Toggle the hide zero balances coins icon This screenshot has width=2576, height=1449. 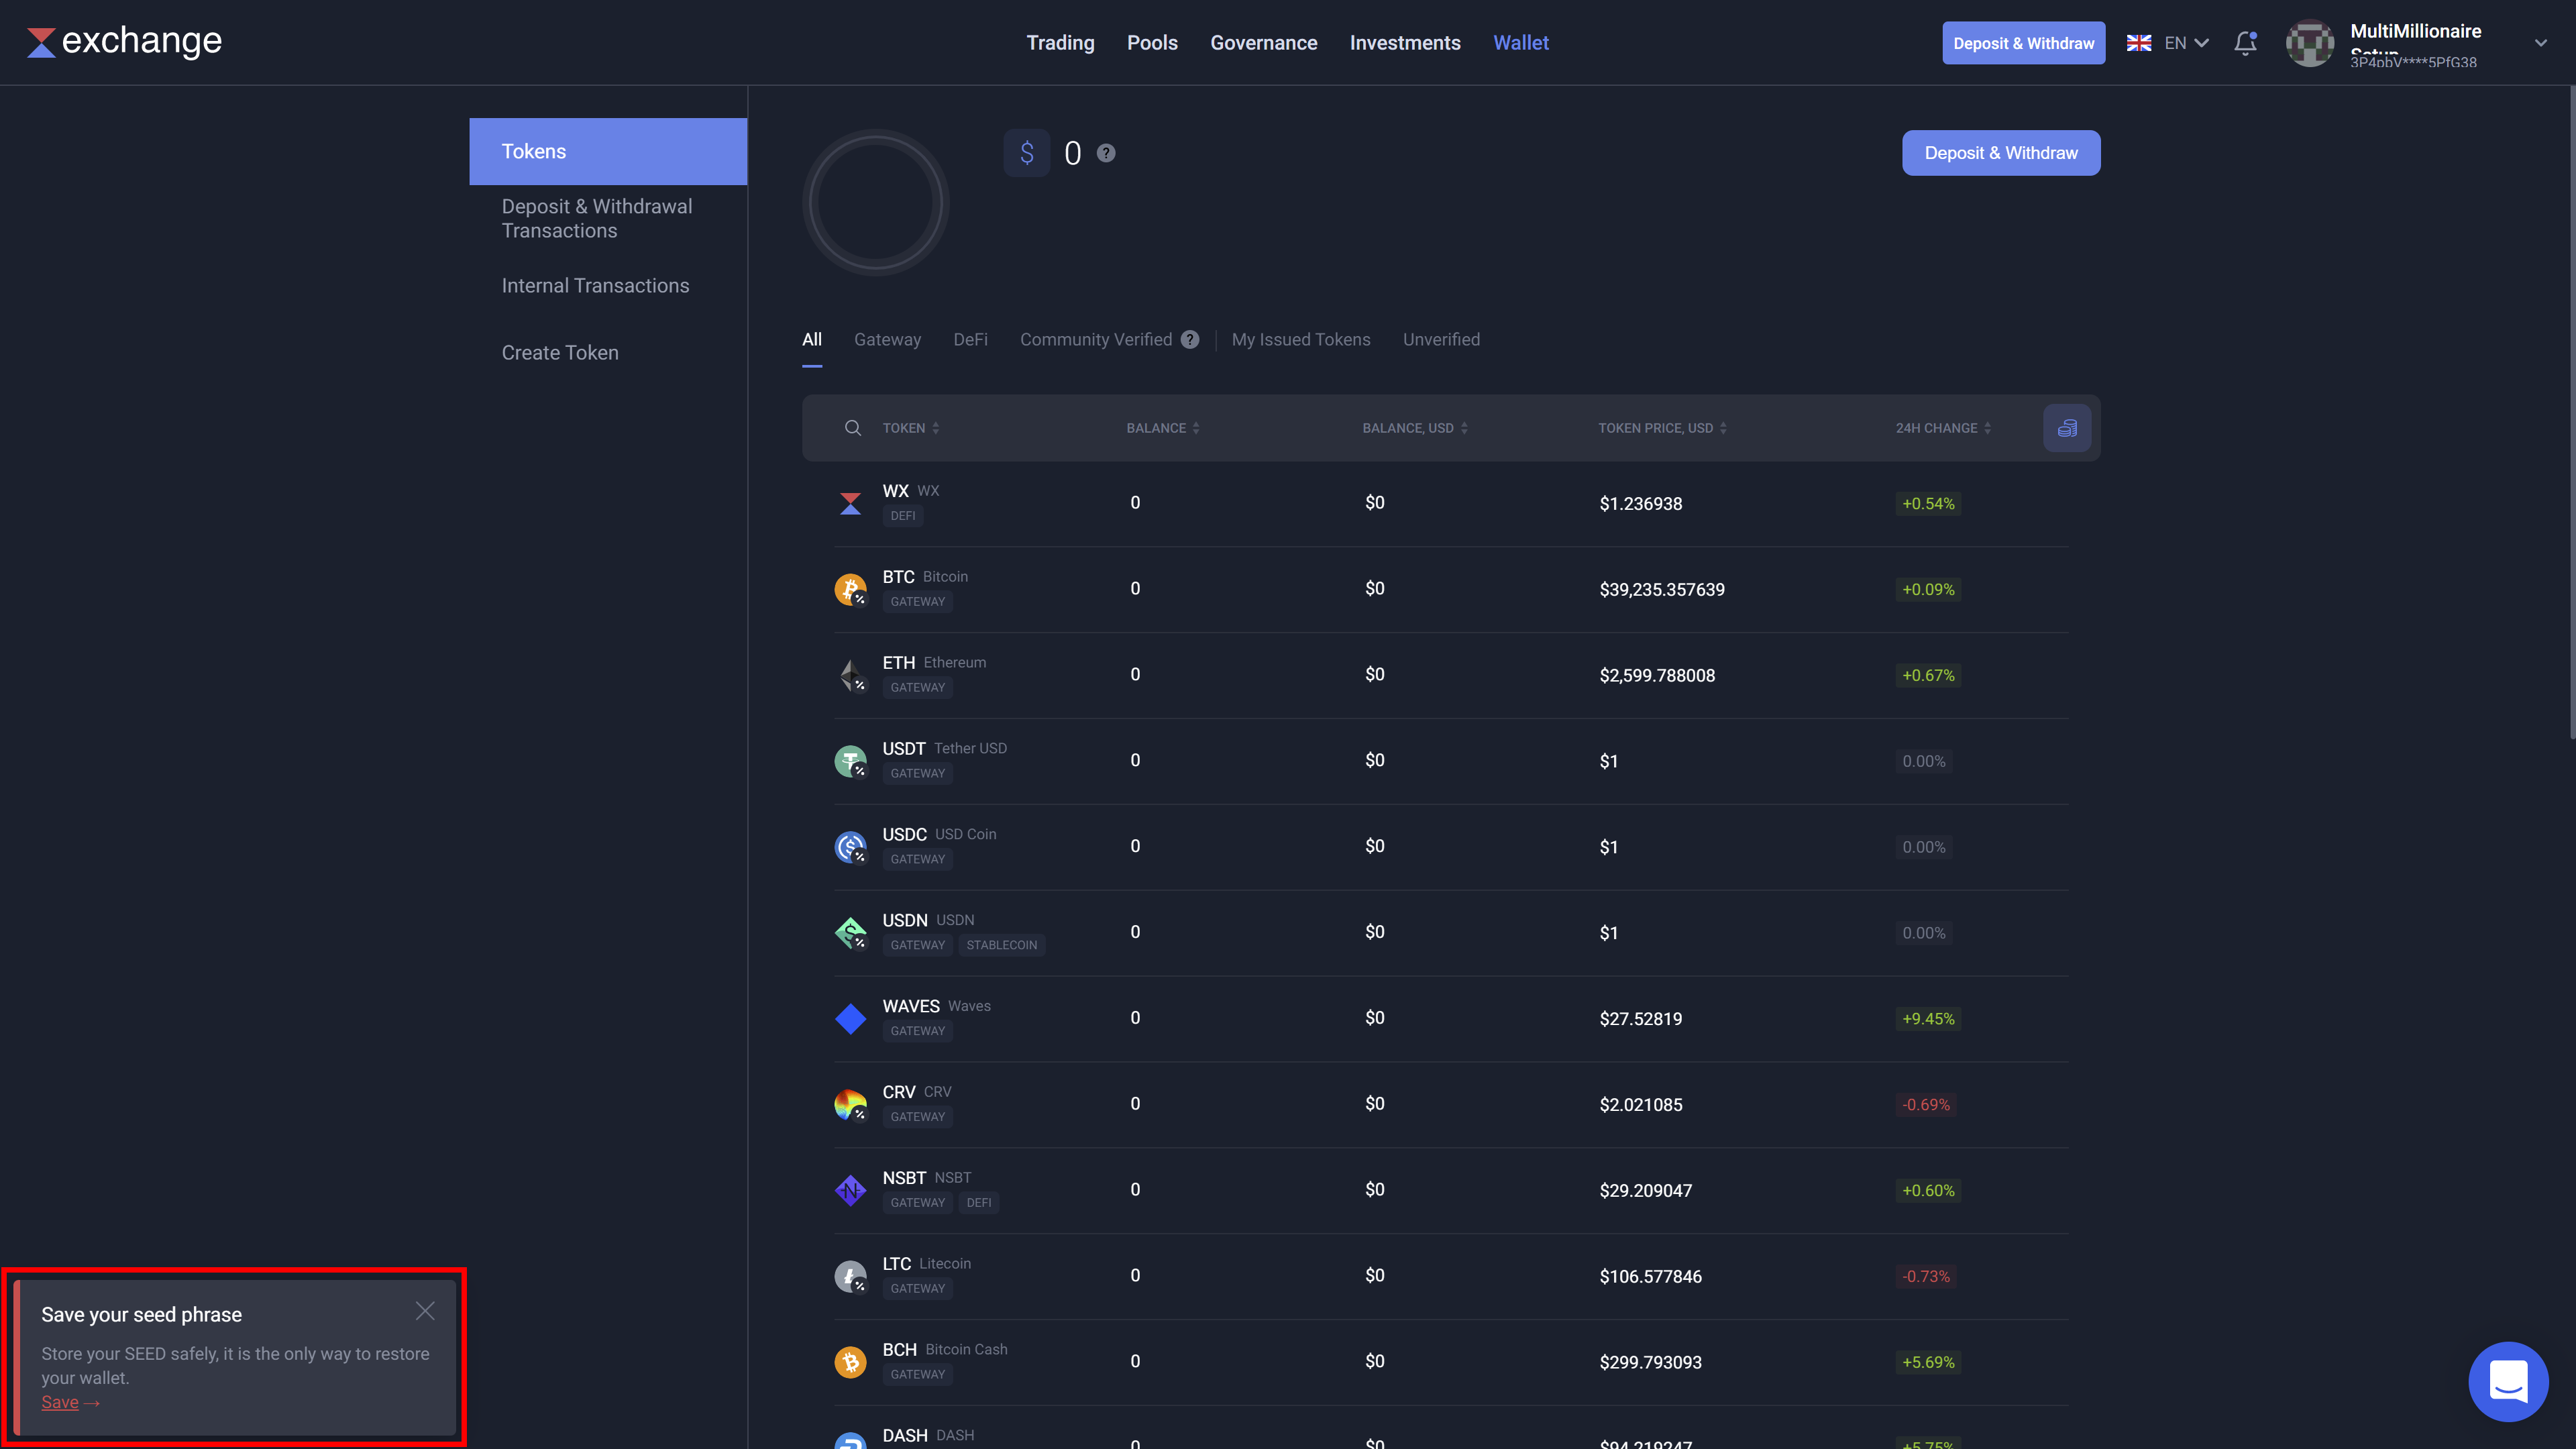pos(2067,428)
